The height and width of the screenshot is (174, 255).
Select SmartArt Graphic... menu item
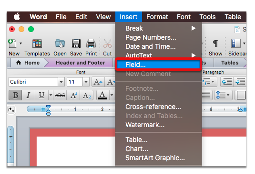pyautogui.click(x=159, y=158)
